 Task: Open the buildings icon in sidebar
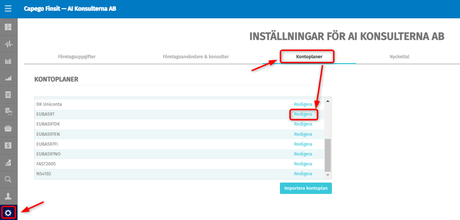tap(8, 61)
